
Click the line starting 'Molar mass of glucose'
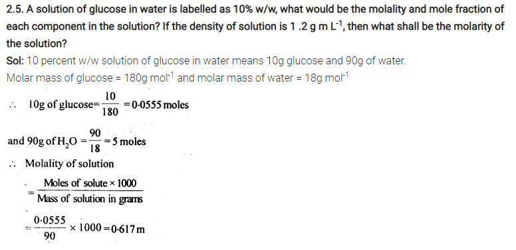(x=178, y=78)
